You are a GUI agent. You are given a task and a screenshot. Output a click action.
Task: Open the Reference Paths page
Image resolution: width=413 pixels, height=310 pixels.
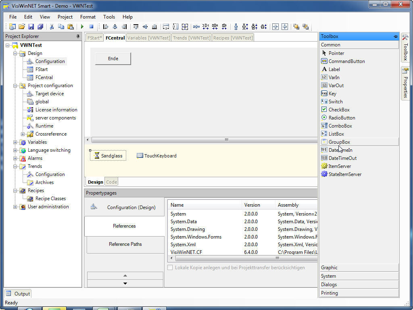pyautogui.click(x=125, y=244)
